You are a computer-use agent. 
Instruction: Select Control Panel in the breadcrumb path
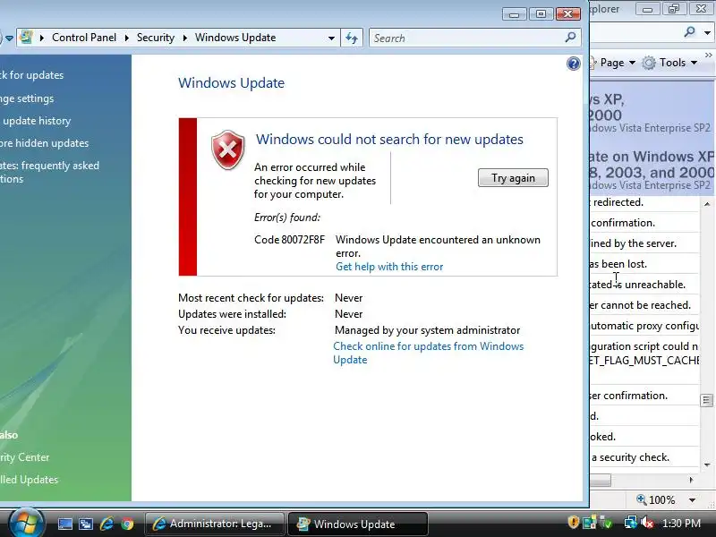click(84, 38)
